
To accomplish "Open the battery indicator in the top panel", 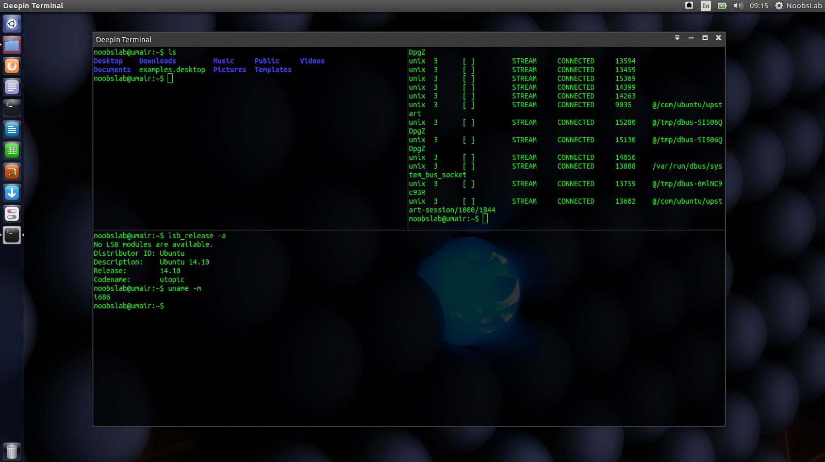I will click(722, 6).
